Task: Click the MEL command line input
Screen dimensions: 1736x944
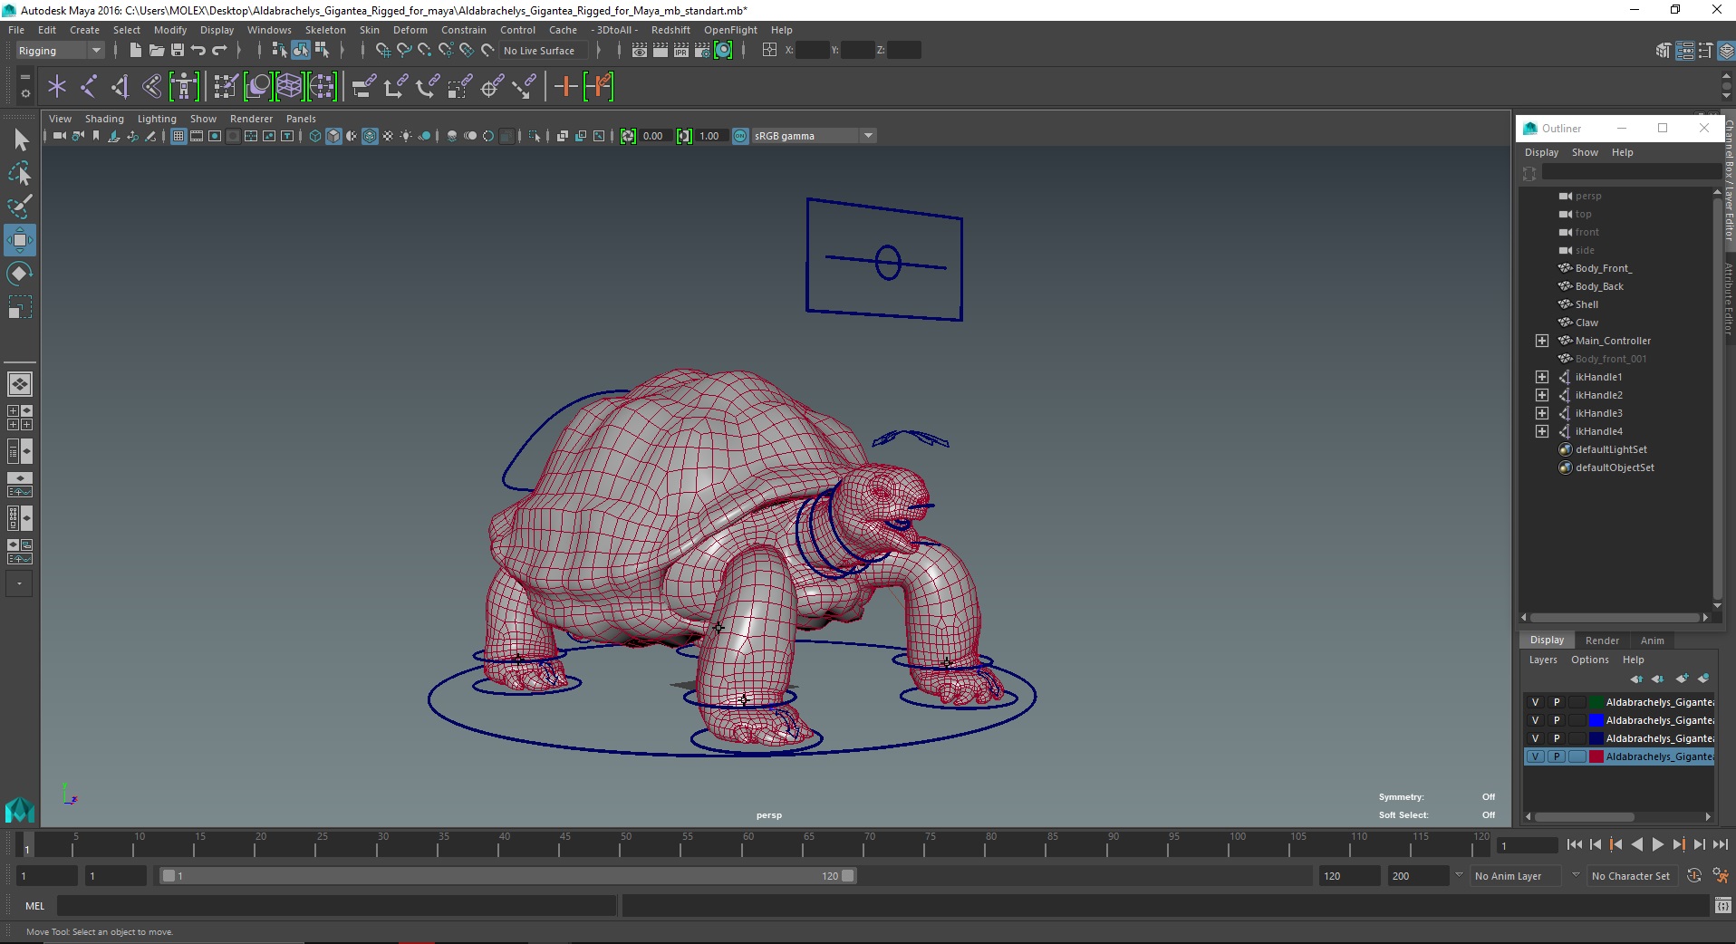Action: (337, 905)
